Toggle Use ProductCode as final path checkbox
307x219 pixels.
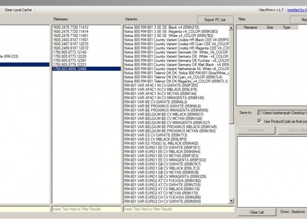click(259, 121)
